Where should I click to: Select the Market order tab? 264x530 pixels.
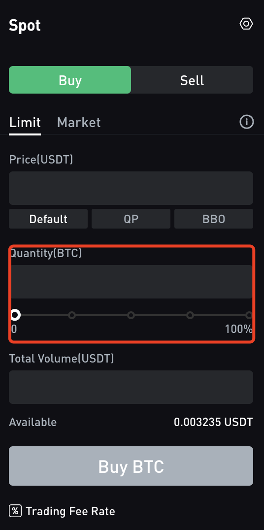(x=79, y=122)
